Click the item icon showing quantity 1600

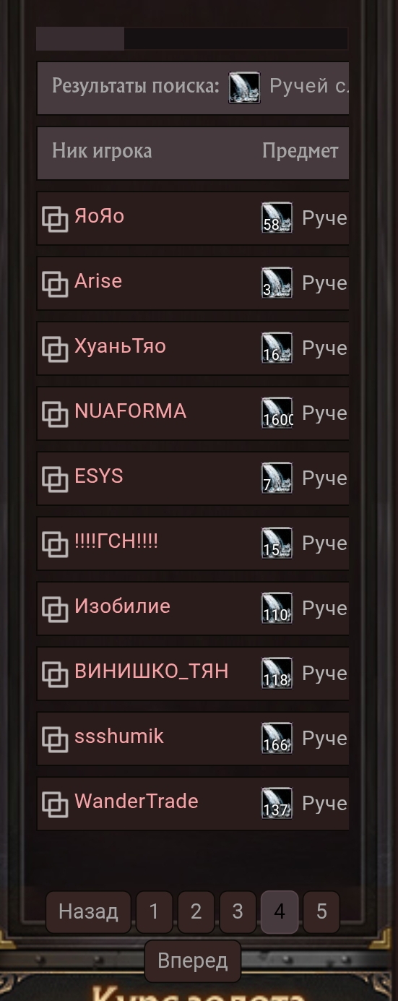pyautogui.click(x=277, y=413)
